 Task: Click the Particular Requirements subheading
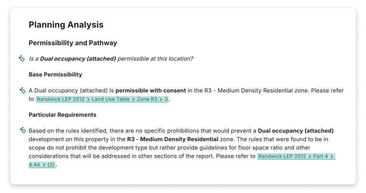click(62, 115)
